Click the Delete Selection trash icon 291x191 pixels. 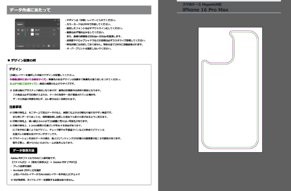54,45
